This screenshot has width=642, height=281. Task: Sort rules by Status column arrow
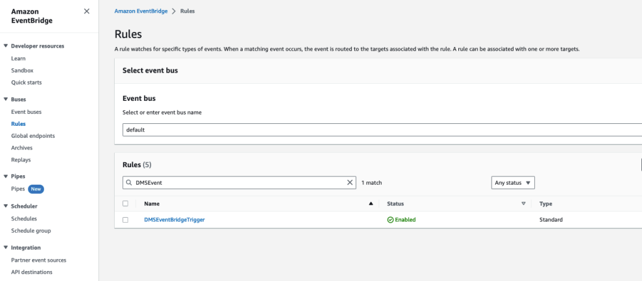[x=524, y=203]
